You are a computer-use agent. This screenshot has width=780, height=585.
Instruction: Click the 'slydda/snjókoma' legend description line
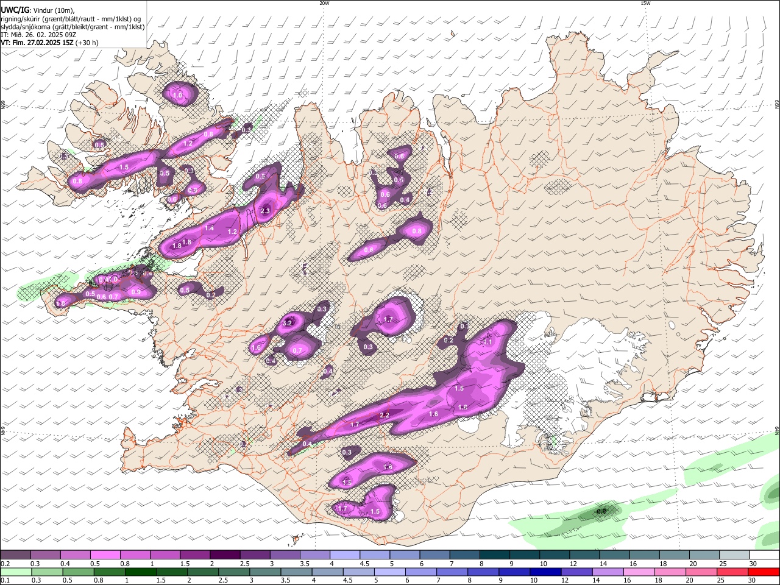(x=73, y=27)
